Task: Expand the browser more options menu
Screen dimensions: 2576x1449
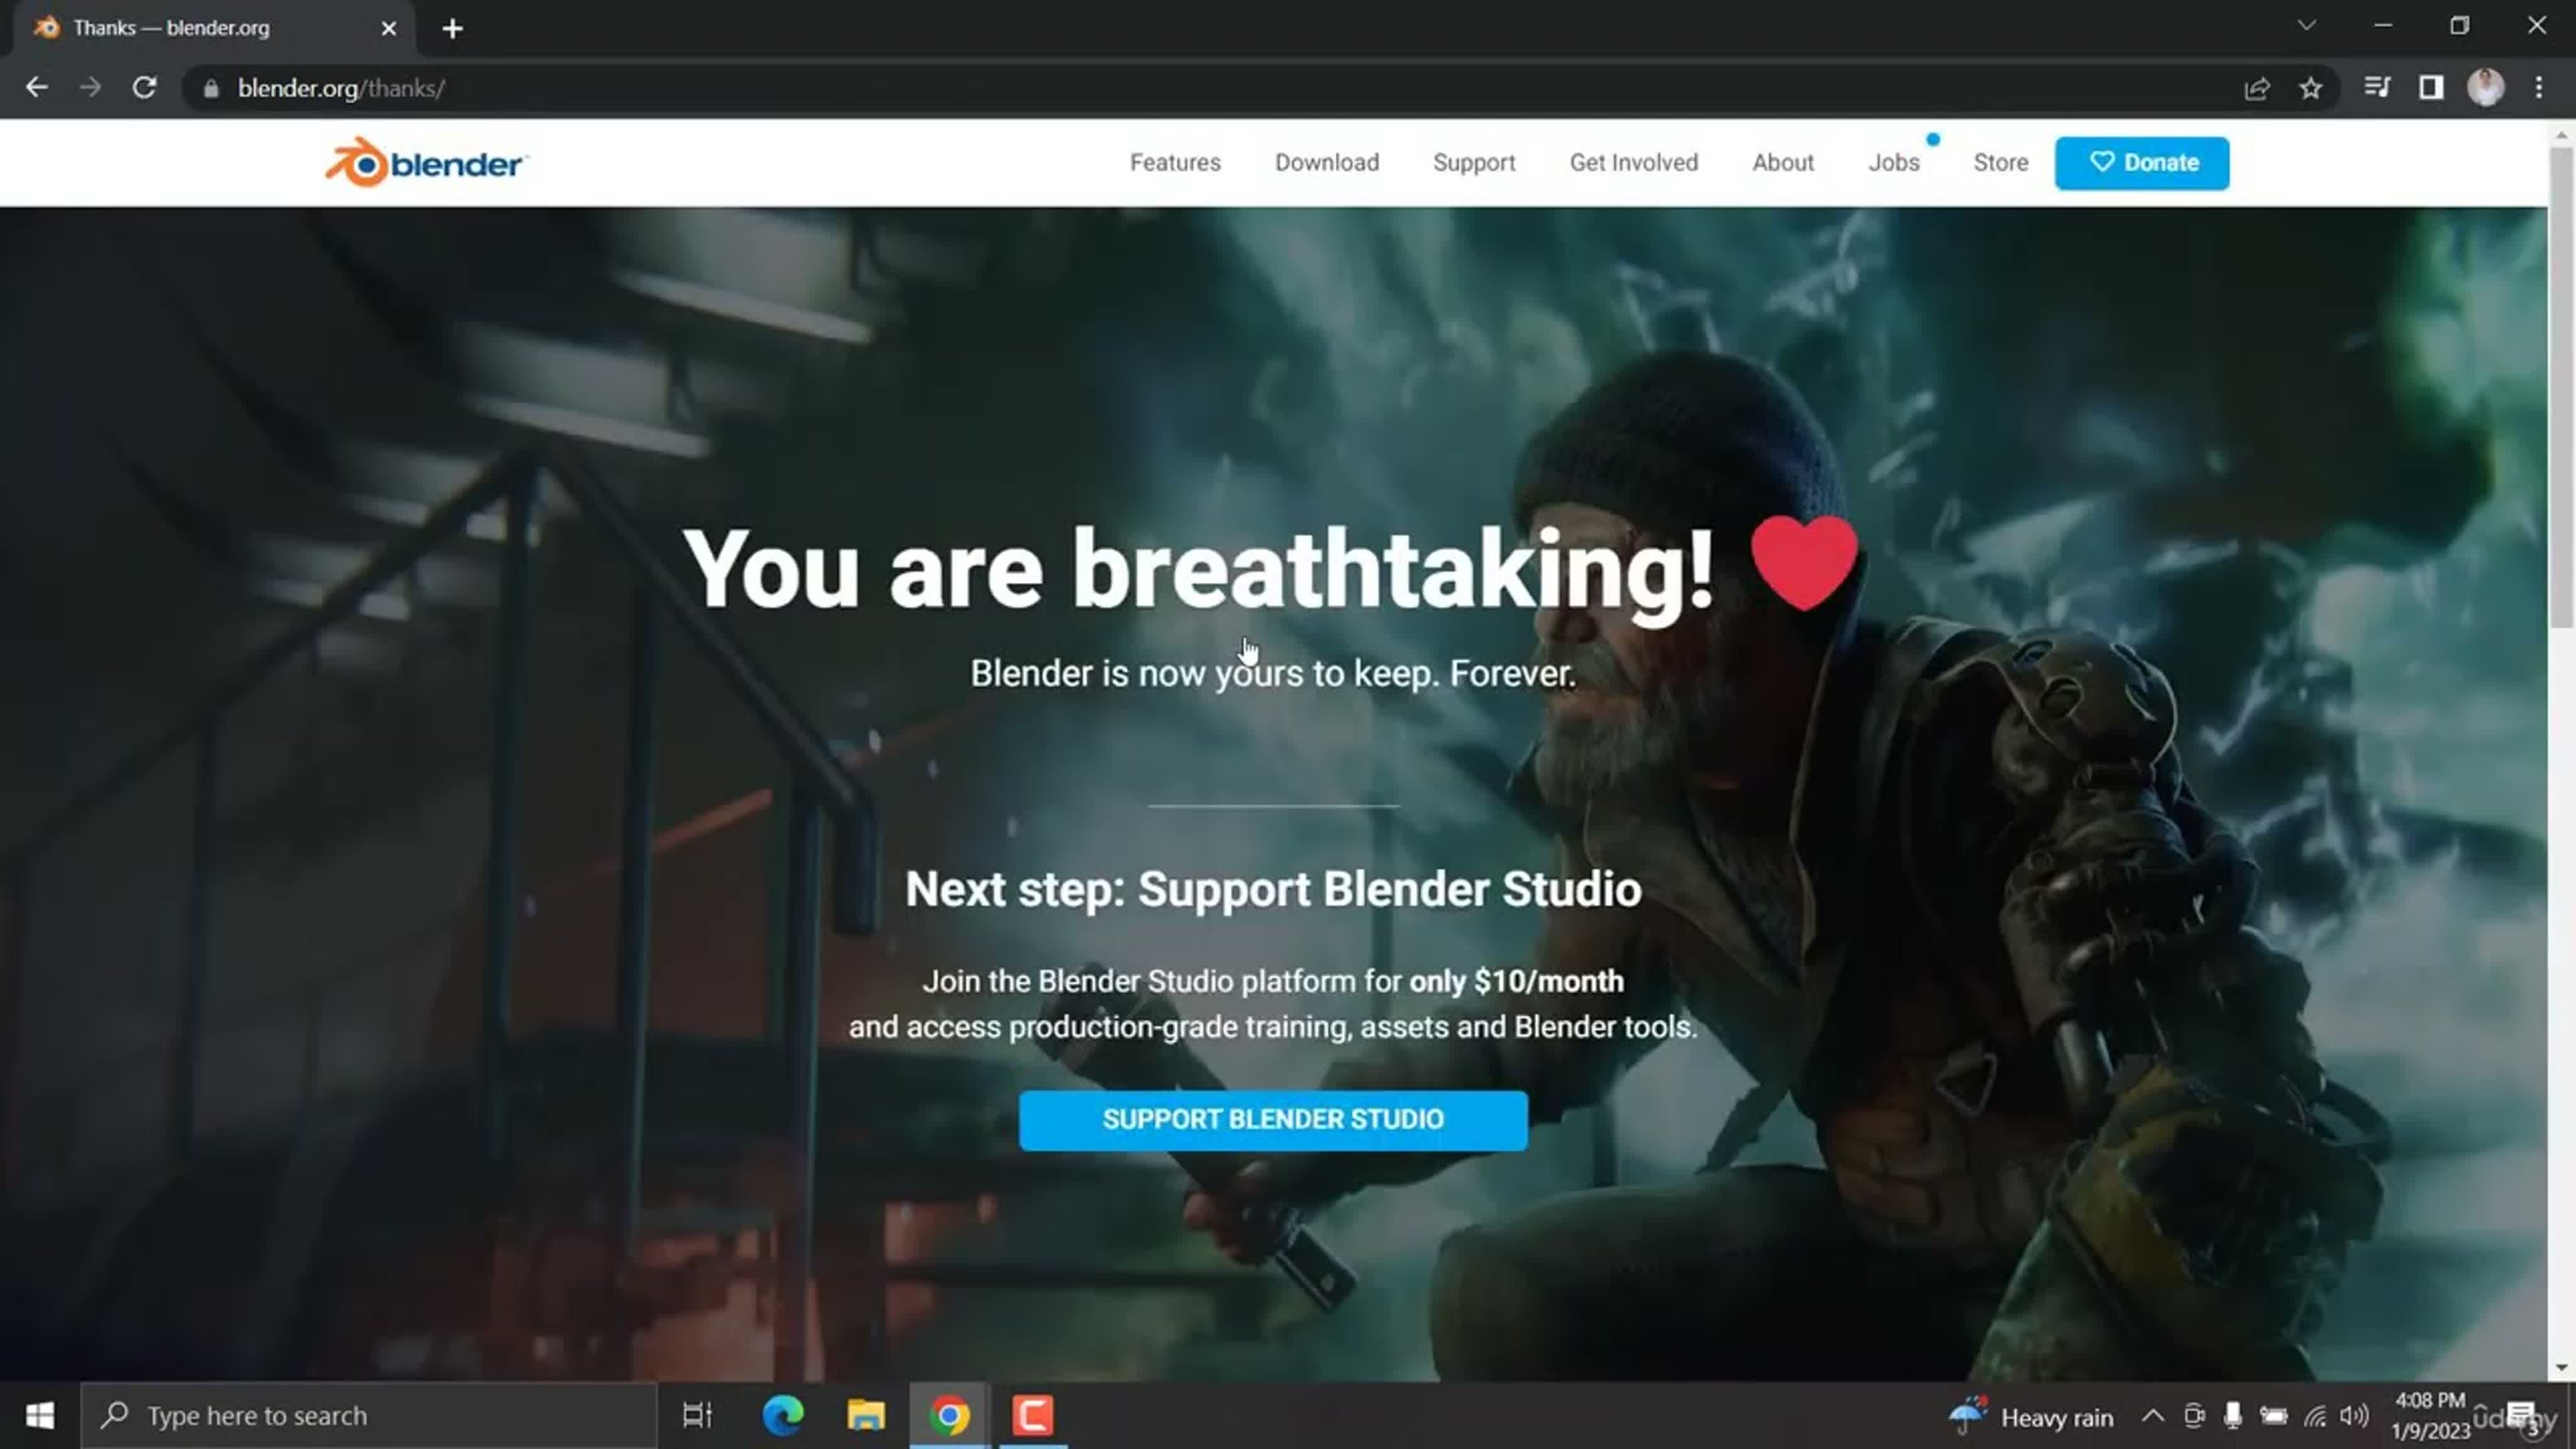Action: tap(2541, 87)
